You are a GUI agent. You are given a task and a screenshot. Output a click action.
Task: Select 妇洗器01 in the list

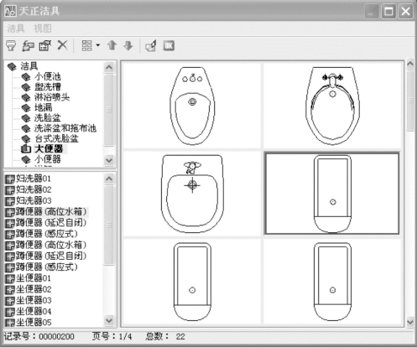click(34, 179)
